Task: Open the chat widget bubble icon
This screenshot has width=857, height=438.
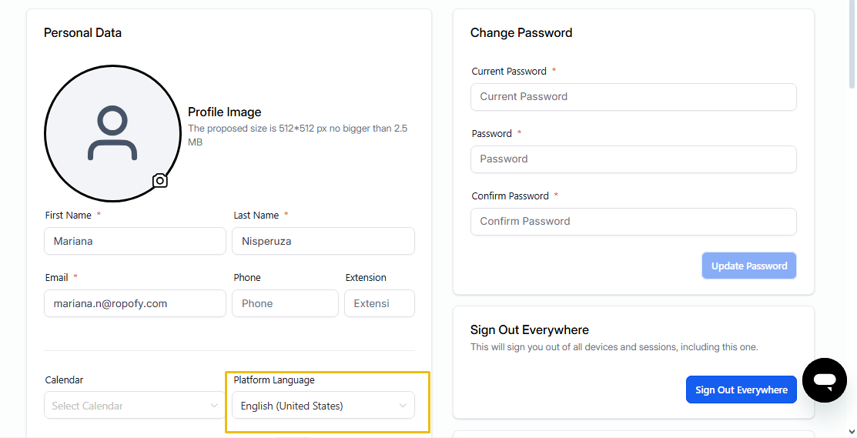Action: [x=824, y=380]
